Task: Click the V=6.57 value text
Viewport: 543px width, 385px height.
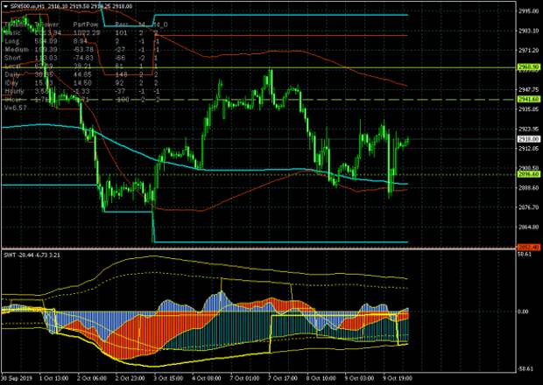Action: [15, 108]
